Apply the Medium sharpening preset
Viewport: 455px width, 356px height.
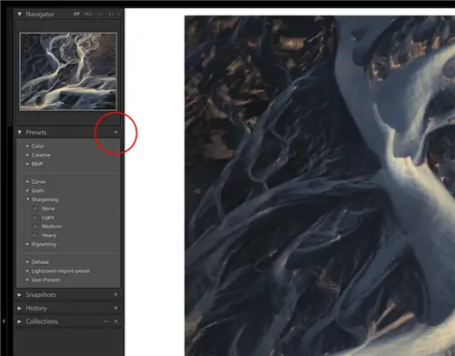click(52, 227)
